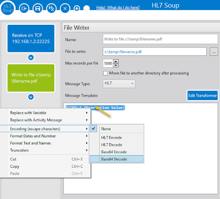Click the Edit Transformer button
The image size is (220, 199).
click(x=203, y=95)
